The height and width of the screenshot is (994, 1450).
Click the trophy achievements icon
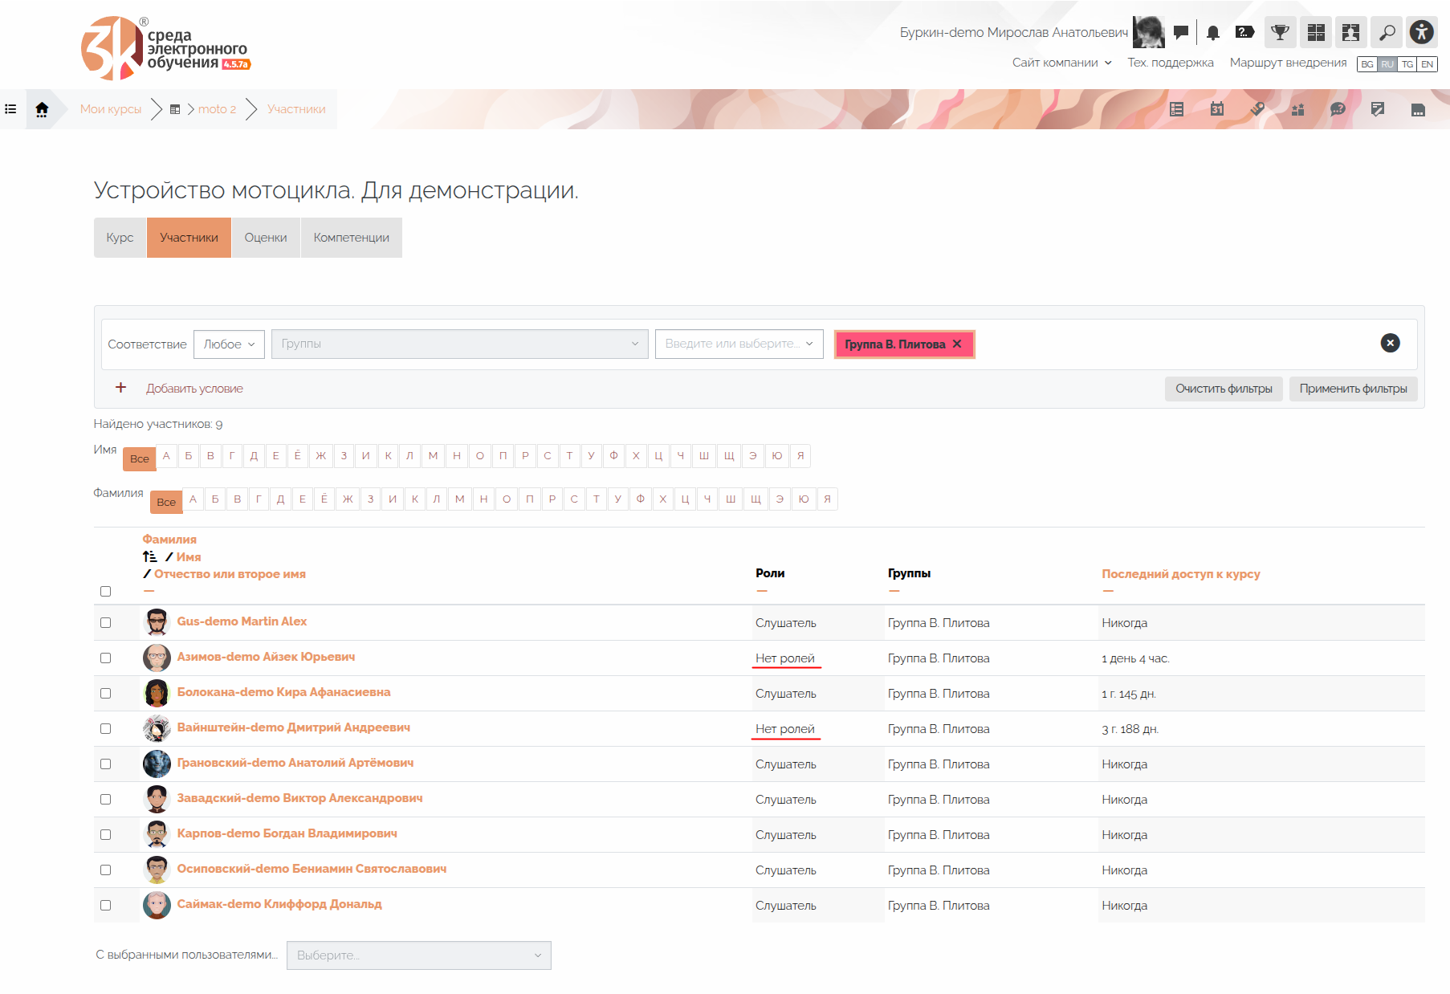[x=1280, y=32]
